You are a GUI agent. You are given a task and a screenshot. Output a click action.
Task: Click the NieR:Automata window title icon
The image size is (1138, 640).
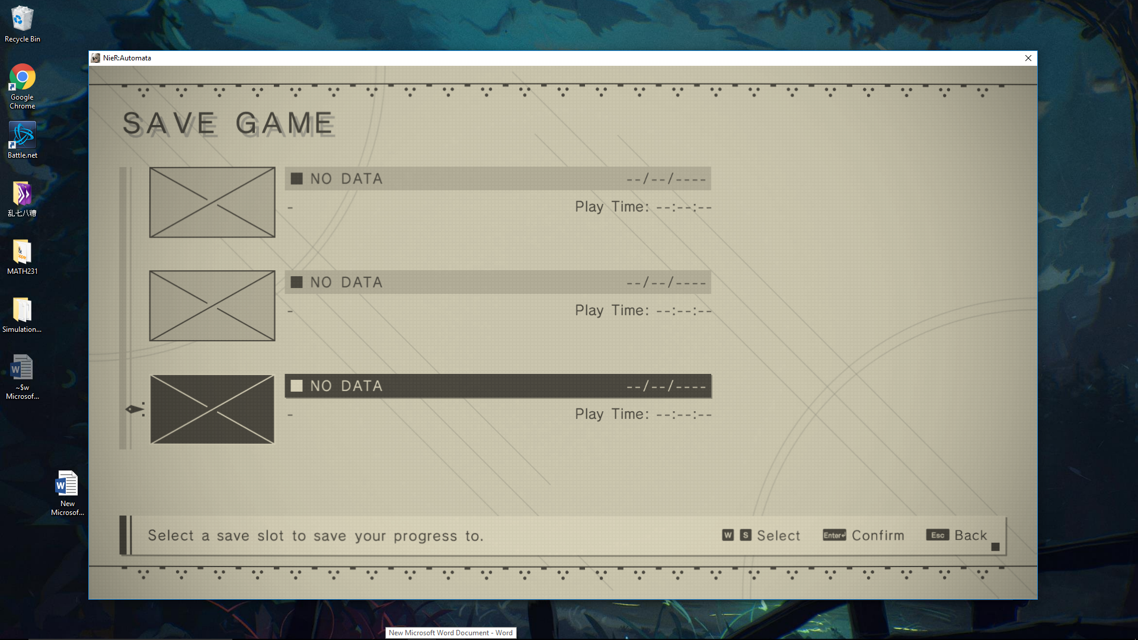[x=95, y=58]
